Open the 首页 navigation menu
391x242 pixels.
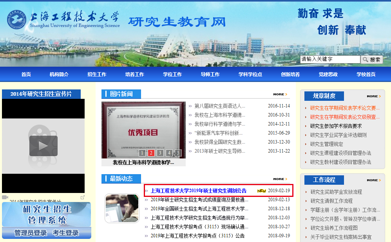[26, 74]
